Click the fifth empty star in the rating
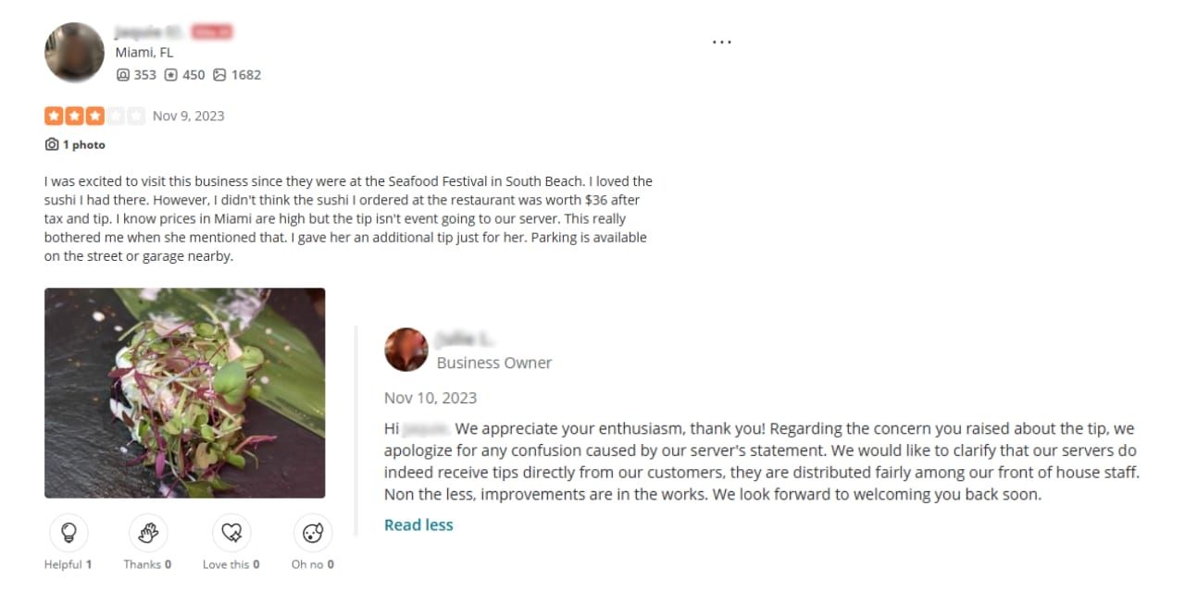 coord(136,116)
